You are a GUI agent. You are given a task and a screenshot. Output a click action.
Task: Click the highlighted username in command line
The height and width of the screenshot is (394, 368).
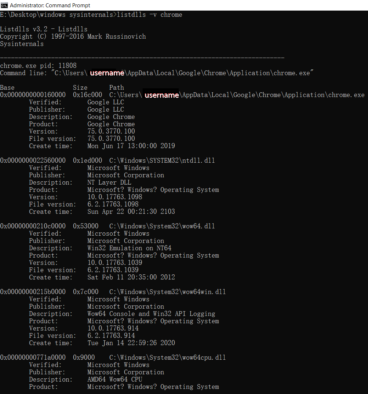click(x=106, y=73)
